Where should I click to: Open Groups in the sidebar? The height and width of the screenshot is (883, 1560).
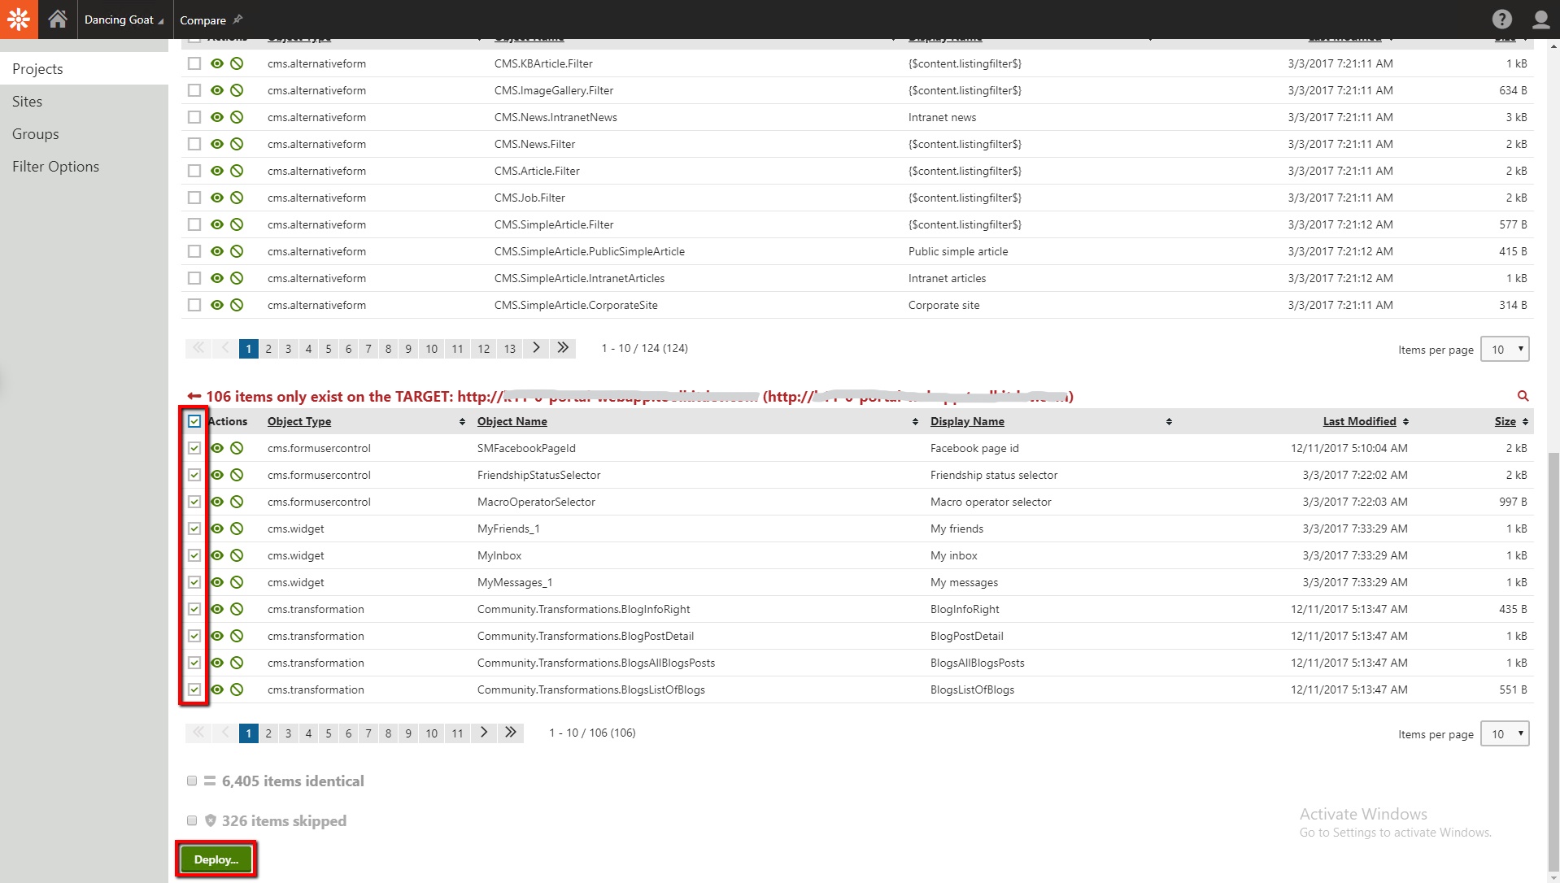click(84, 134)
